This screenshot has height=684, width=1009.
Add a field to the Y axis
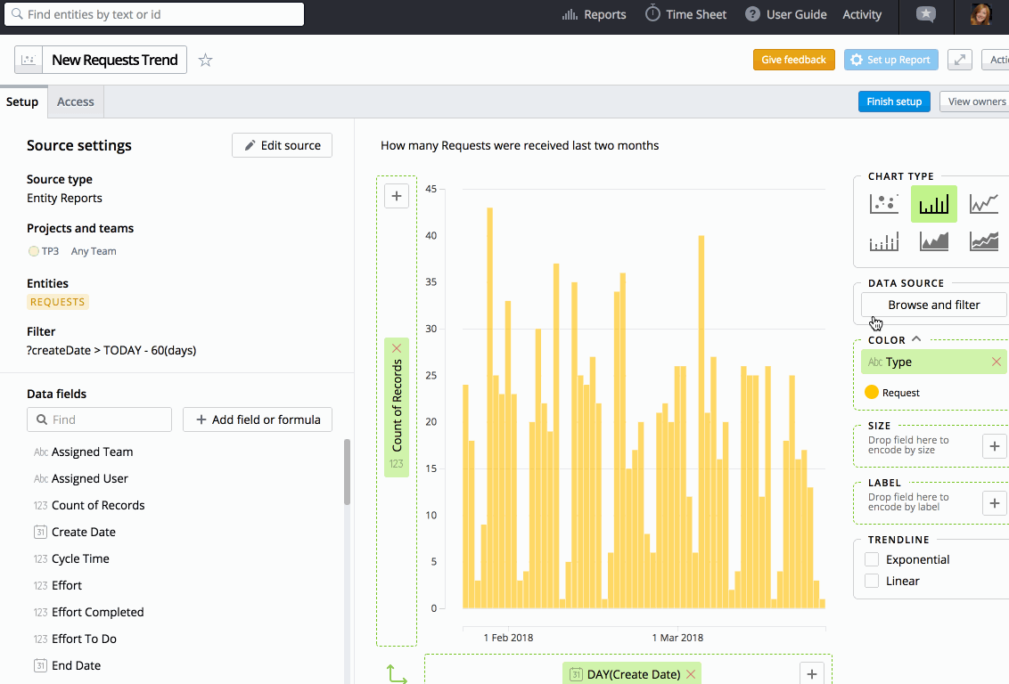(397, 196)
